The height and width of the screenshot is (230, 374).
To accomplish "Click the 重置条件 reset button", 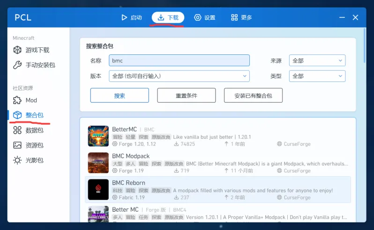I will point(186,96).
